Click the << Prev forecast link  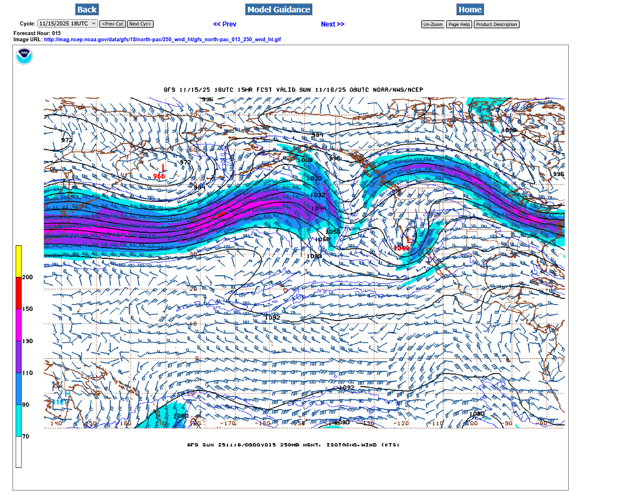224,24
